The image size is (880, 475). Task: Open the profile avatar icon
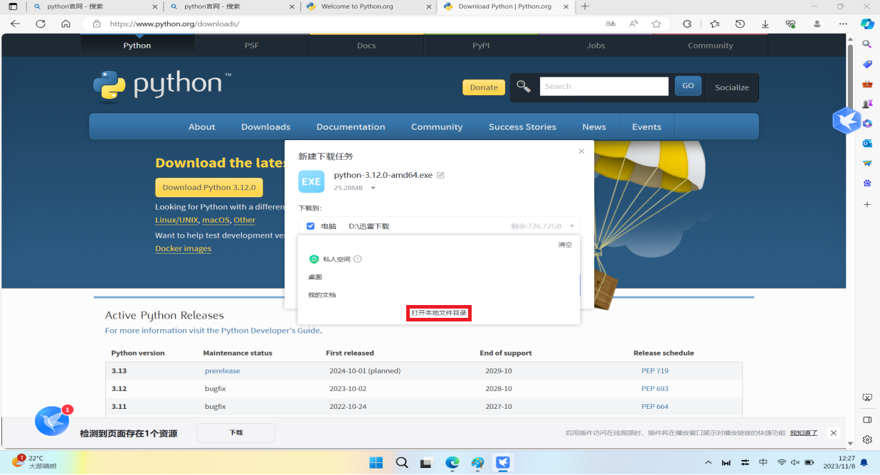817,23
